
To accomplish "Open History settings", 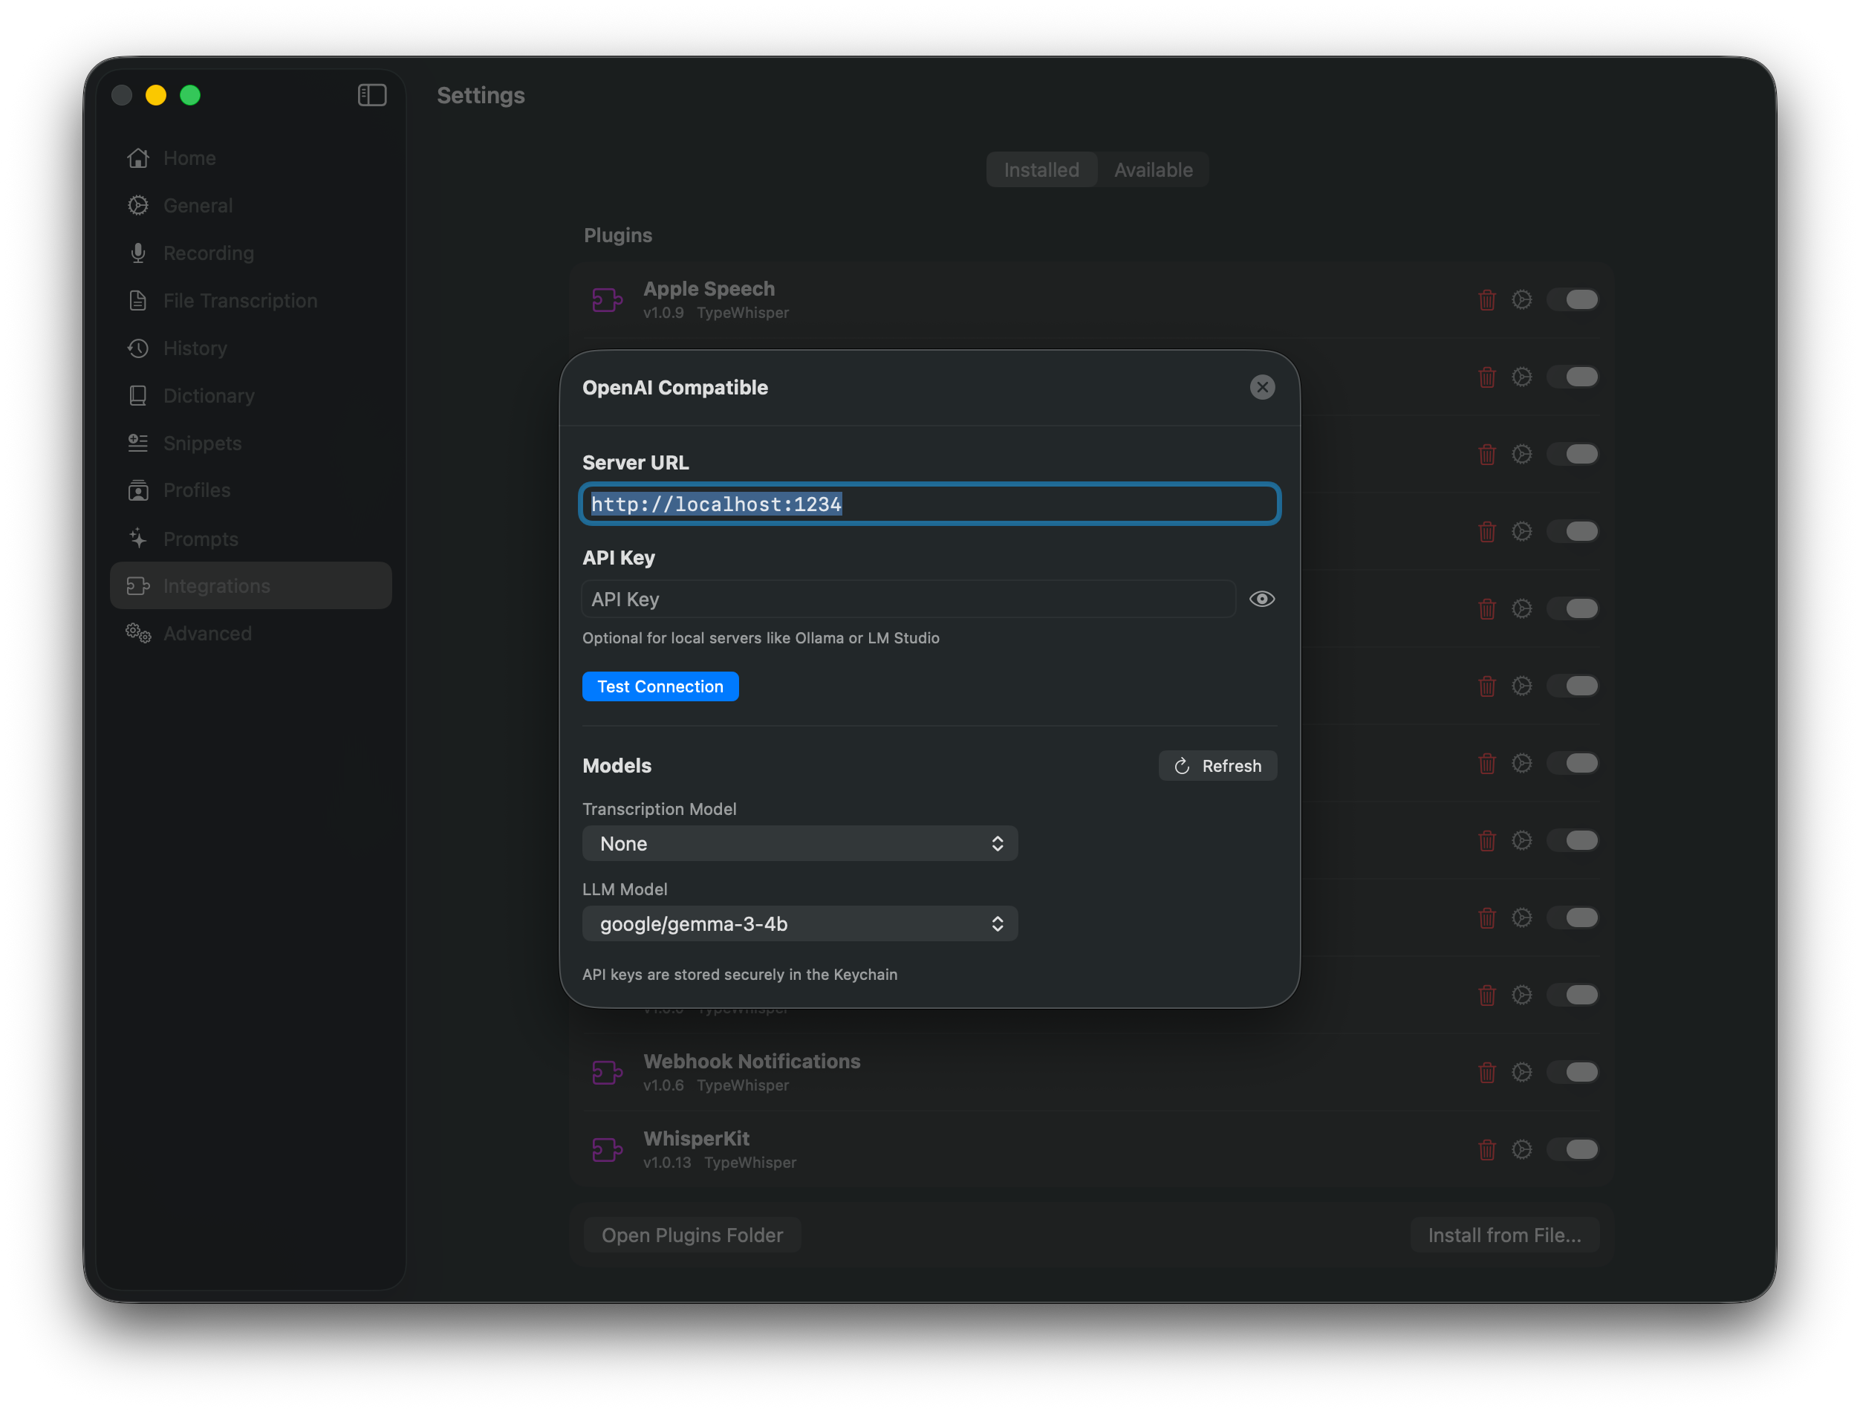I will [x=195, y=348].
